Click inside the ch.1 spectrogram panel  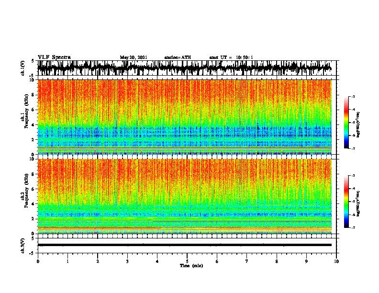(184, 117)
